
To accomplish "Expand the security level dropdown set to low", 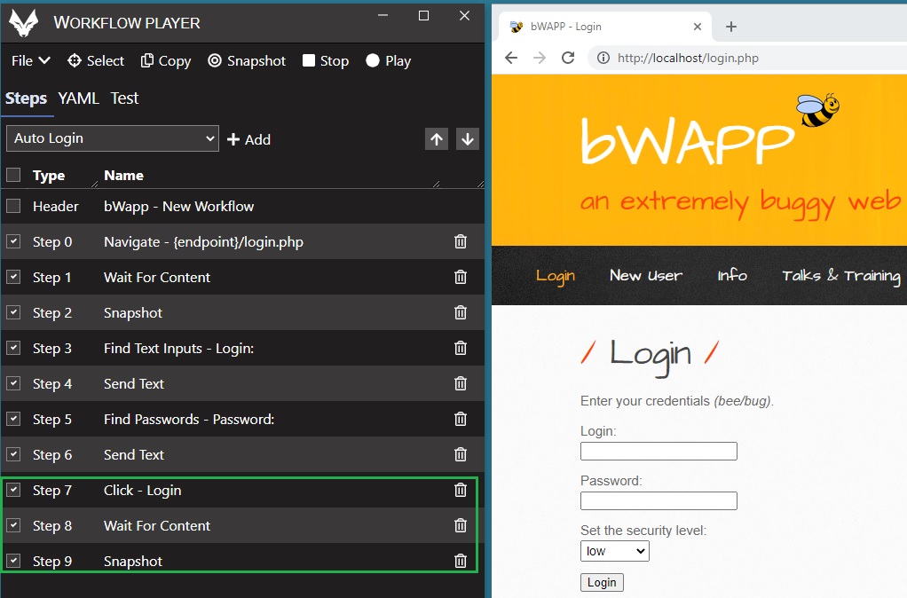I will [615, 551].
